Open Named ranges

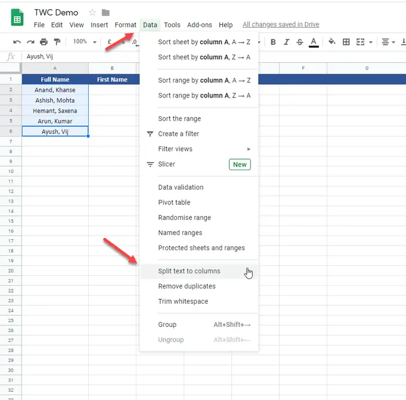point(199,233)
